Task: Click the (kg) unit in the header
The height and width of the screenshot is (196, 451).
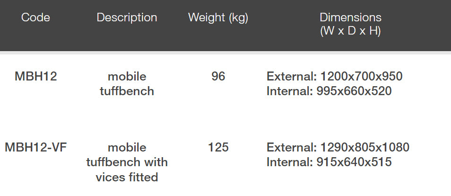Action: (238, 18)
